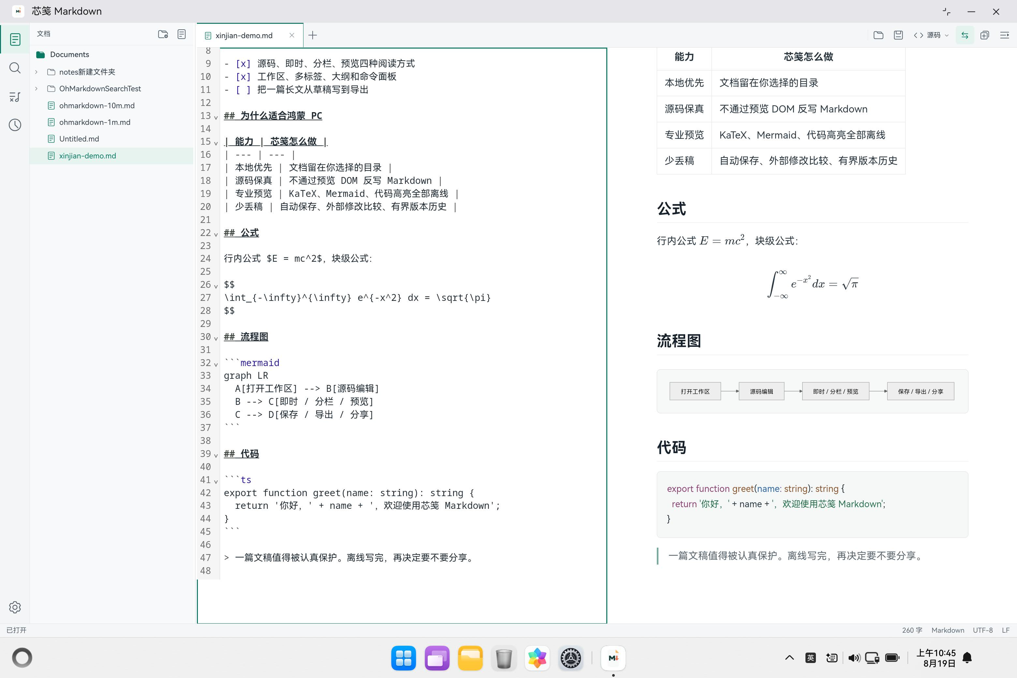
Task: Click the 保存 / 导出 / 分享 flowchart node
Action: (x=920, y=391)
